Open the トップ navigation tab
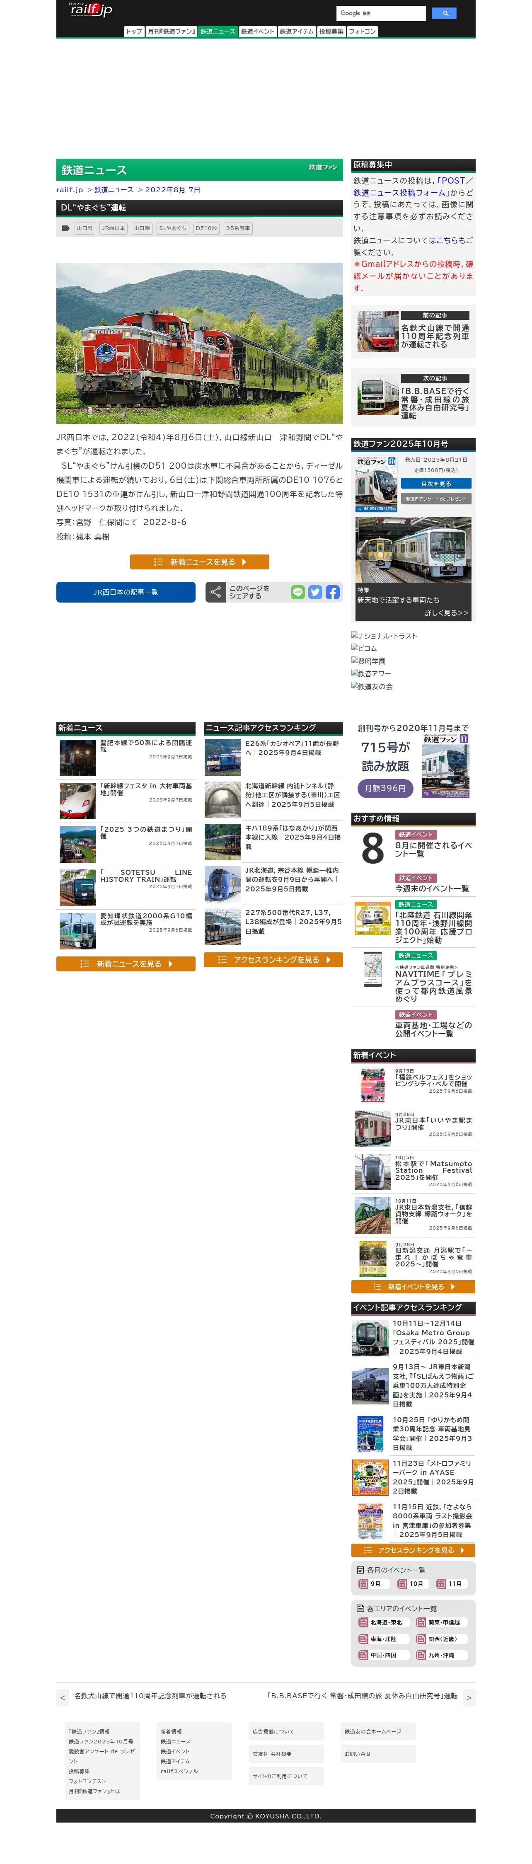Screen dimensions: 532x1864 tap(134, 31)
